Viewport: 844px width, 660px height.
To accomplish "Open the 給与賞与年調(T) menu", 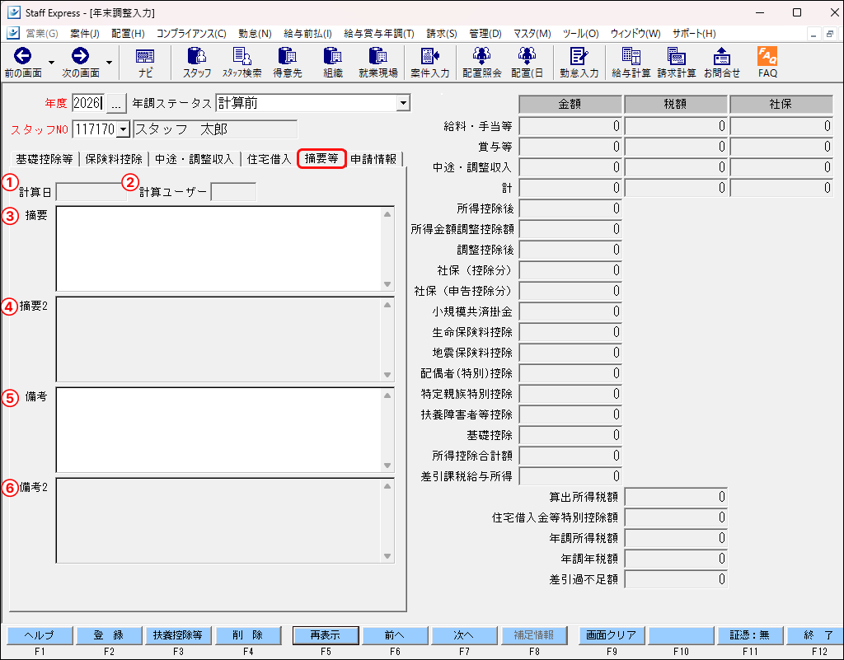I will (x=379, y=34).
